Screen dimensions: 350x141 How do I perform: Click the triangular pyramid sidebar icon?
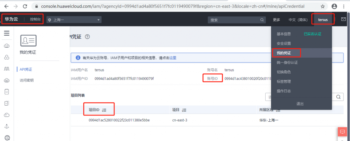tap(7, 126)
